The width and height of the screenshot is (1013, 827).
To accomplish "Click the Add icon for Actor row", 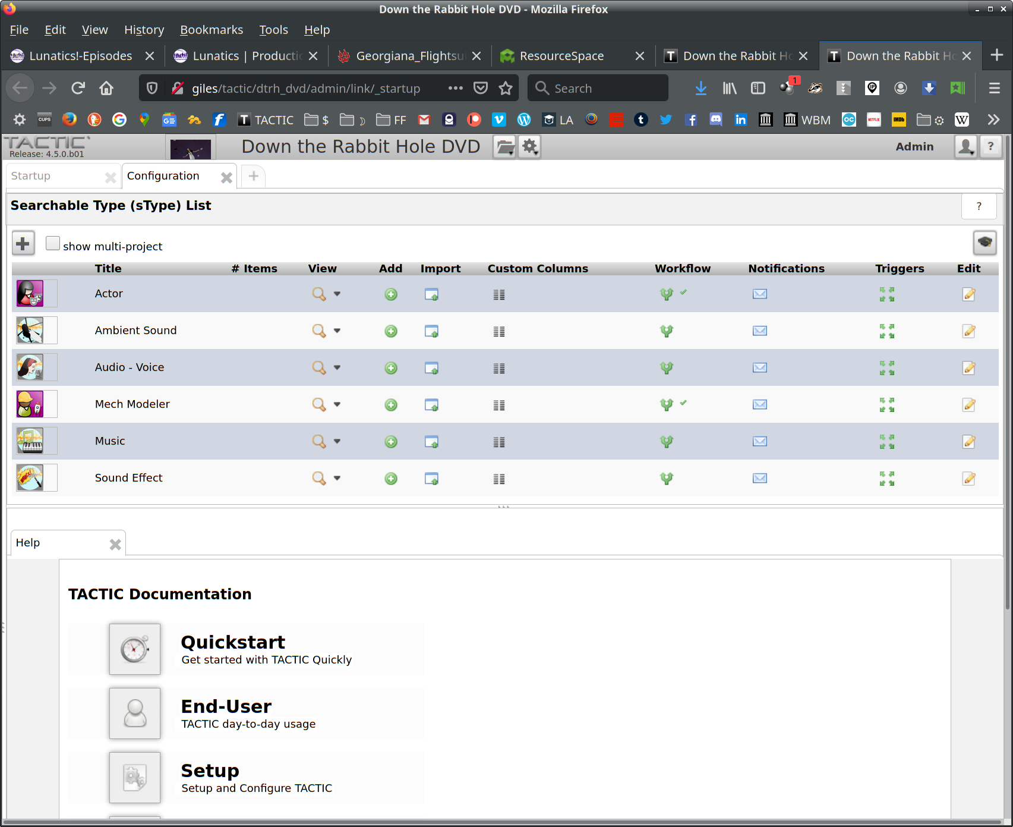I will click(x=391, y=294).
